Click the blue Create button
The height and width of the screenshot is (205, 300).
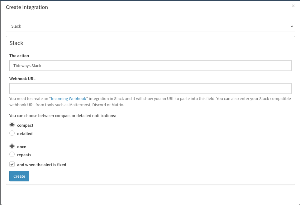[19, 176]
